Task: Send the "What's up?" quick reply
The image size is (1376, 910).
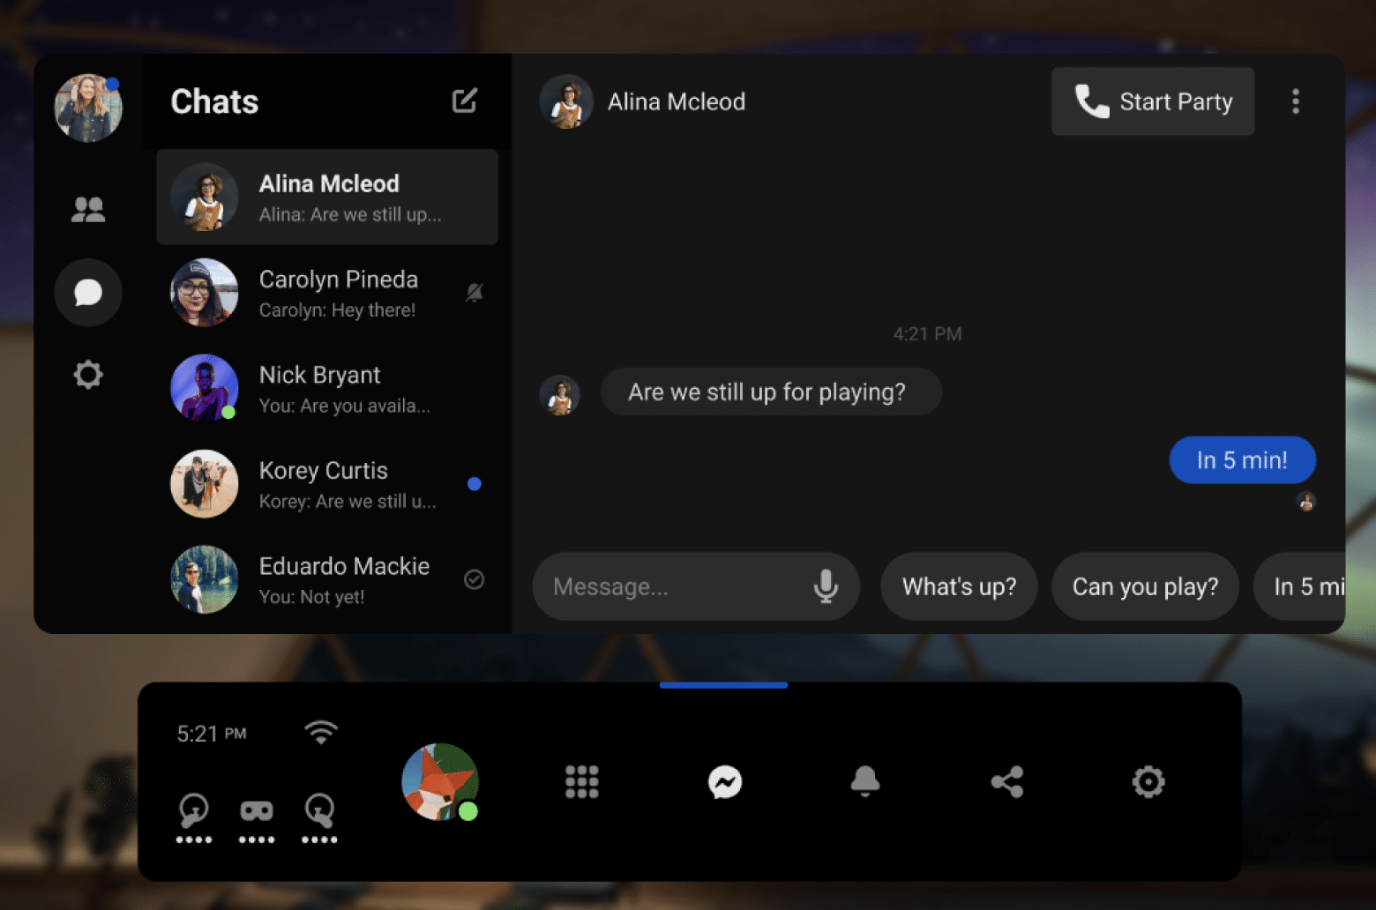Action: click(x=959, y=586)
